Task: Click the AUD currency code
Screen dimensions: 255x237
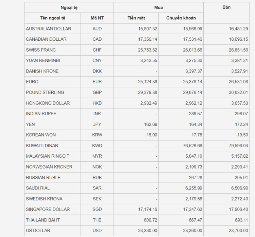Action: (97, 29)
